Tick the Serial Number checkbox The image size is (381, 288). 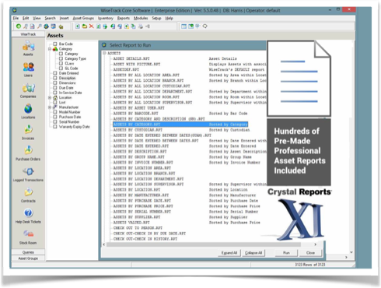(x=55, y=121)
